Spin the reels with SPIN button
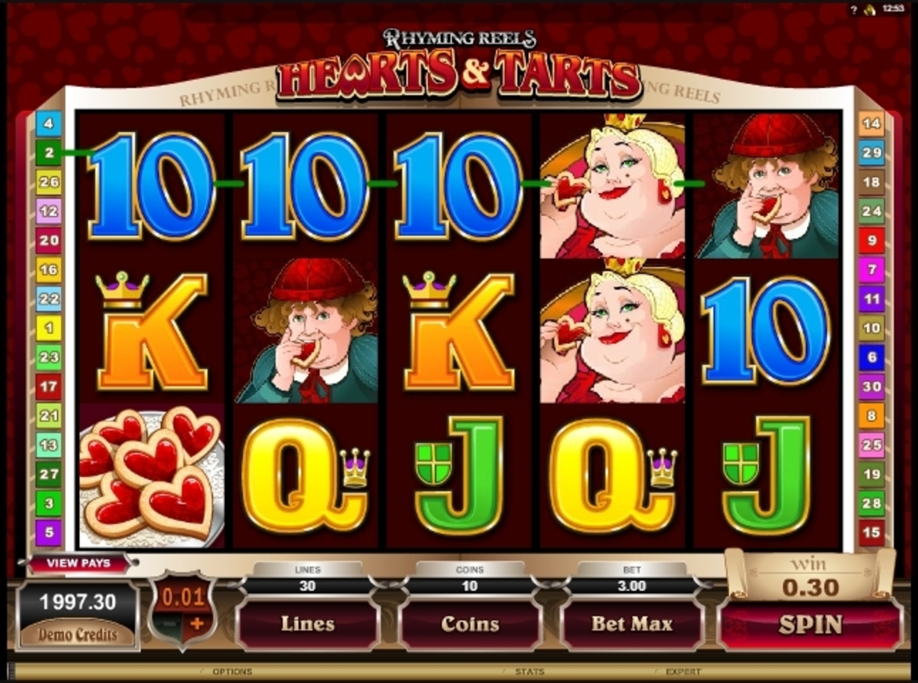The width and height of the screenshot is (918, 683). (811, 624)
